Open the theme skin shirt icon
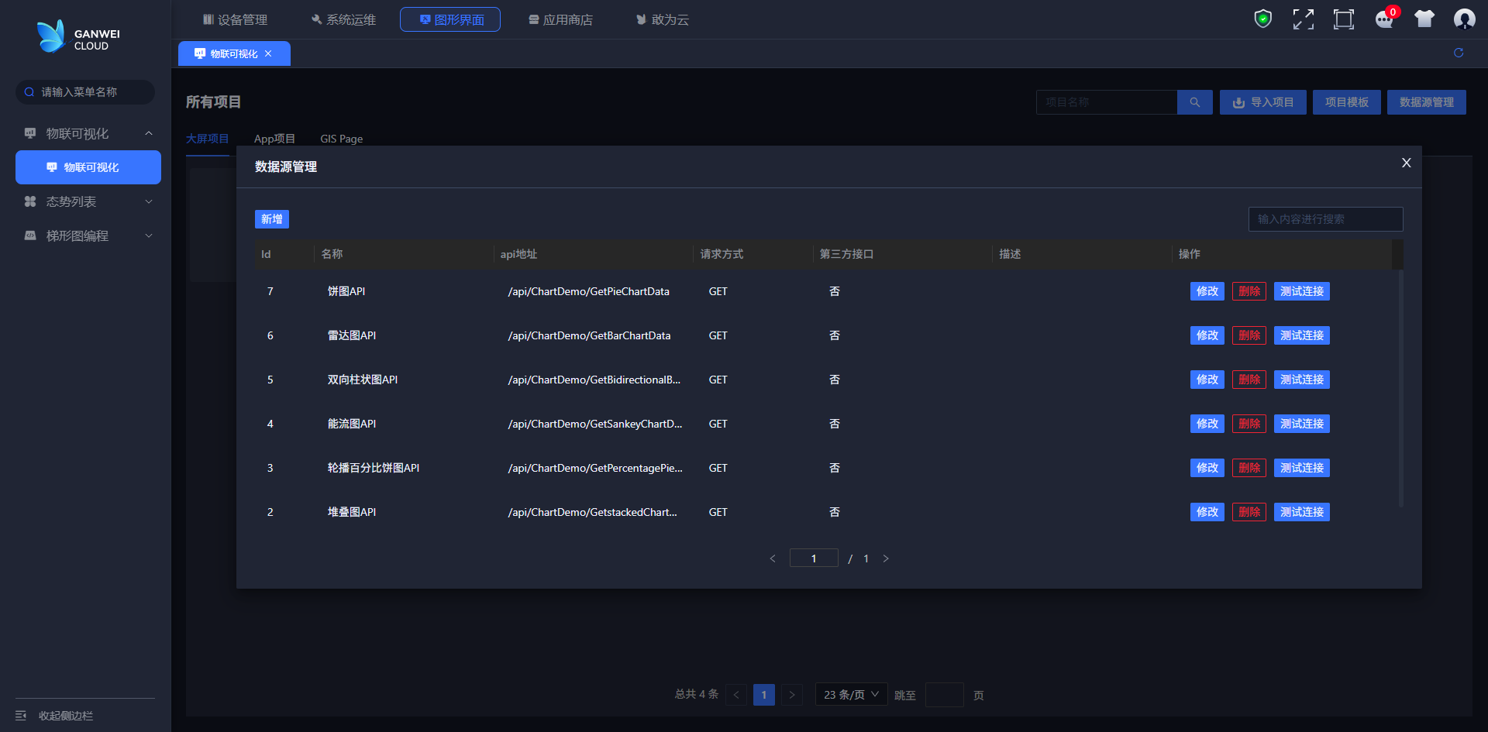 pyautogui.click(x=1424, y=19)
